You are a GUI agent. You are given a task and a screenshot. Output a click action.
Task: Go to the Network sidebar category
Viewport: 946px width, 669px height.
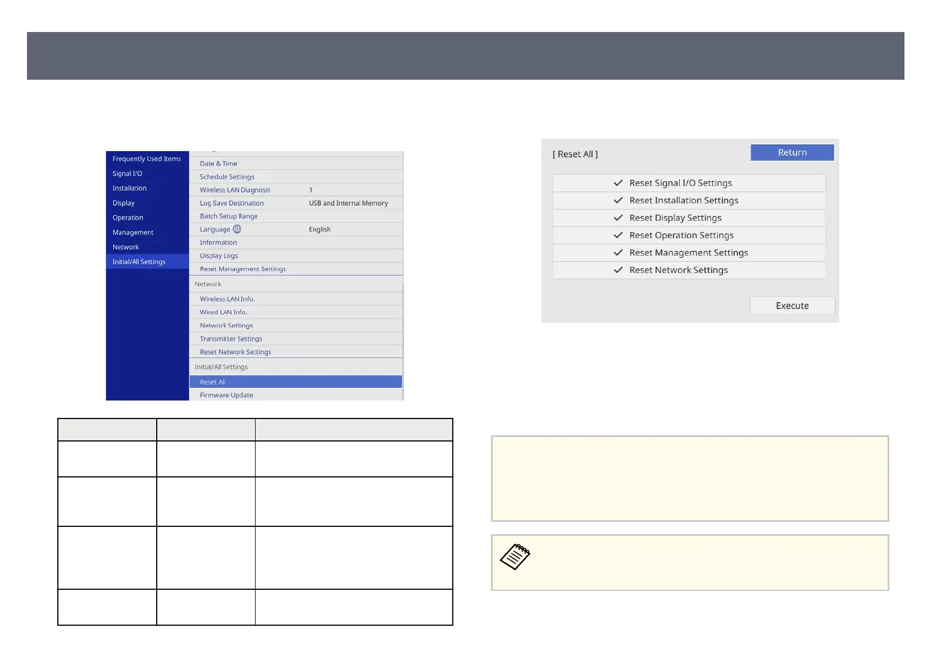coord(125,247)
